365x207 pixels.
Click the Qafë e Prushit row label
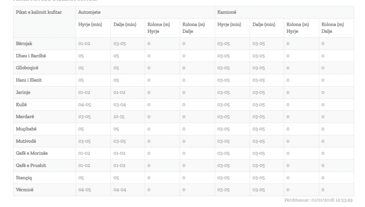31,165
